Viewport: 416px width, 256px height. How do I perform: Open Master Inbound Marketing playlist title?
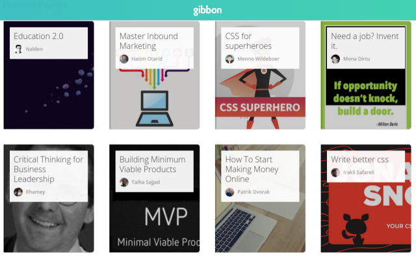149,41
